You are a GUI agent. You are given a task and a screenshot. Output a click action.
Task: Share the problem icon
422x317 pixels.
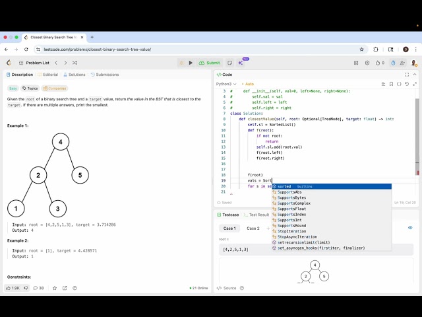65,288
